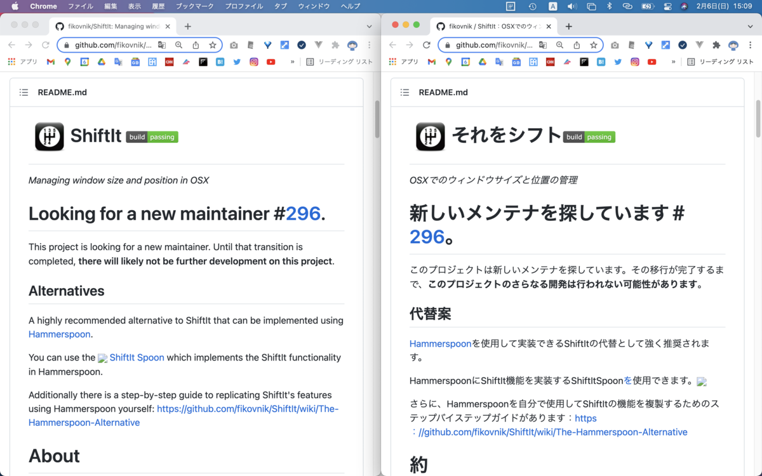The image size is (762, 476).
Task: Open The-Hammerspoon-Alternative wiki URL in left README
Action: [x=184, y=416]
